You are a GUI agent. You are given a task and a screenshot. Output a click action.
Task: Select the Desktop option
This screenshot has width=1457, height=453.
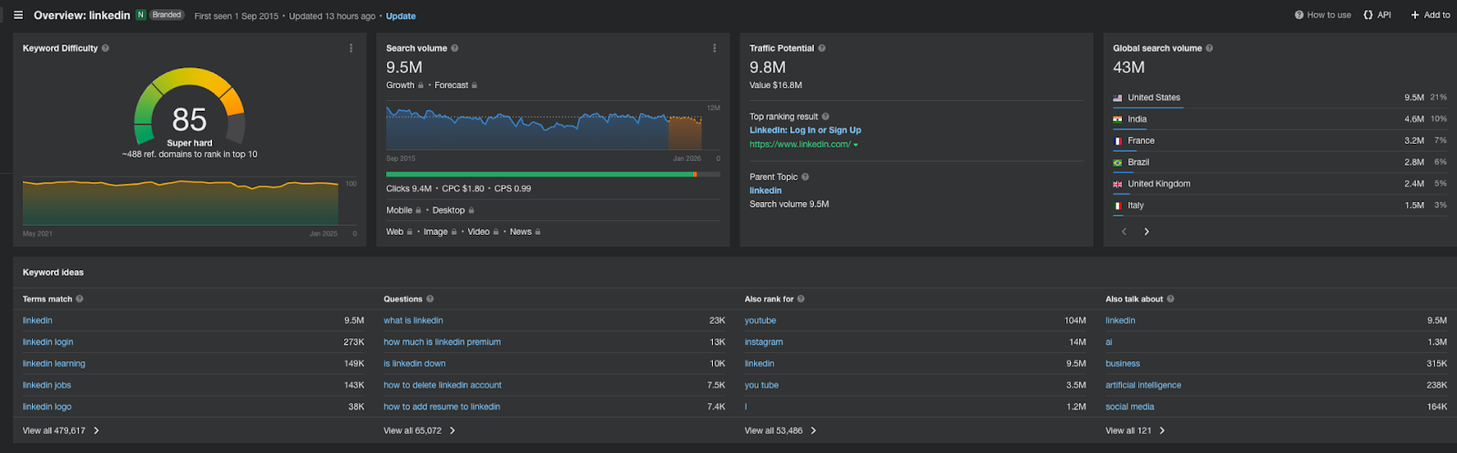448,210
